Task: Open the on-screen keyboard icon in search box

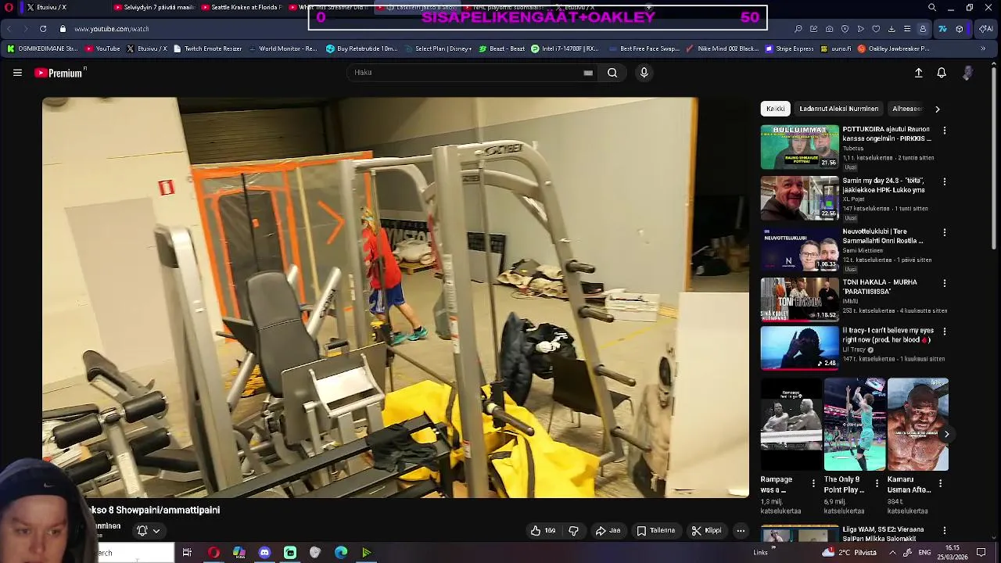Action: click(588, 73)
